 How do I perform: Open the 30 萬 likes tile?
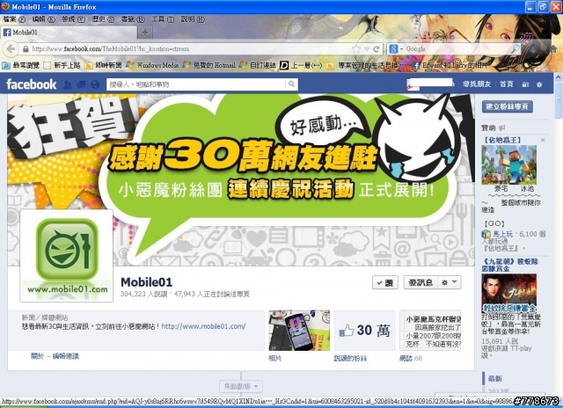point(364,330)
